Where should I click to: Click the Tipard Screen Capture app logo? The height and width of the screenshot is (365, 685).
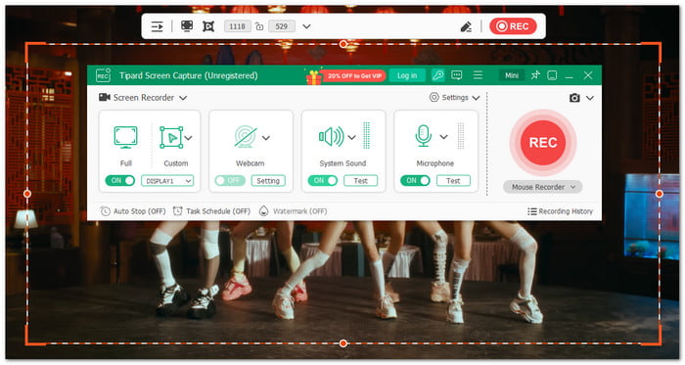[103, 75]
